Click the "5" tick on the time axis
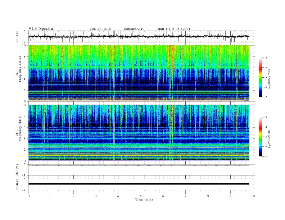 (x=141, y=196)
